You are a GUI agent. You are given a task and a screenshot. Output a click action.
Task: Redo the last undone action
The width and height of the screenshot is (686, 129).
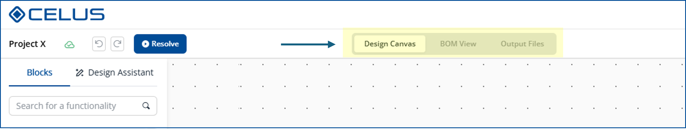tap(117, 44)
